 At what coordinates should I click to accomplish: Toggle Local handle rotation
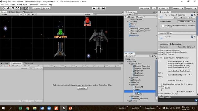pos(46,8)
